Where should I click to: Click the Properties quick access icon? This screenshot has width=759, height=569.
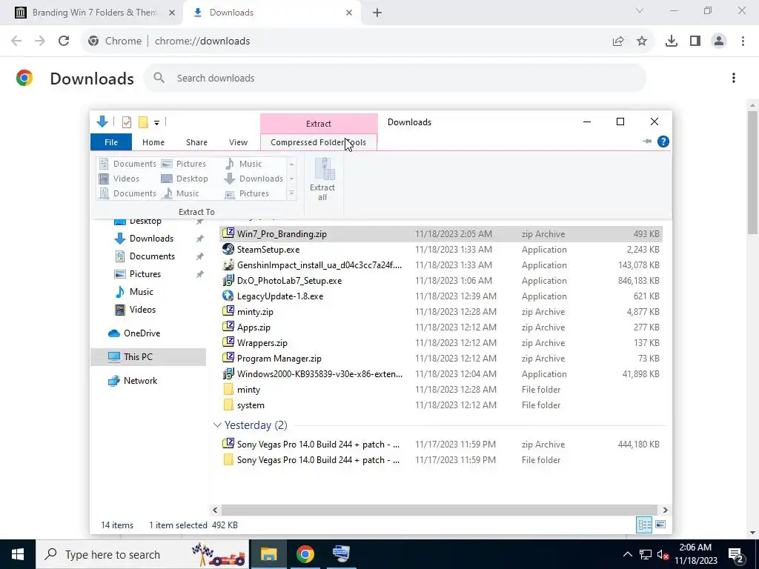(x=127, y=122)
